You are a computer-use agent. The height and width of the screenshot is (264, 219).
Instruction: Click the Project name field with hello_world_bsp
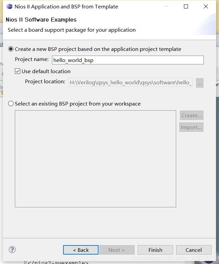tap(128, 60)
